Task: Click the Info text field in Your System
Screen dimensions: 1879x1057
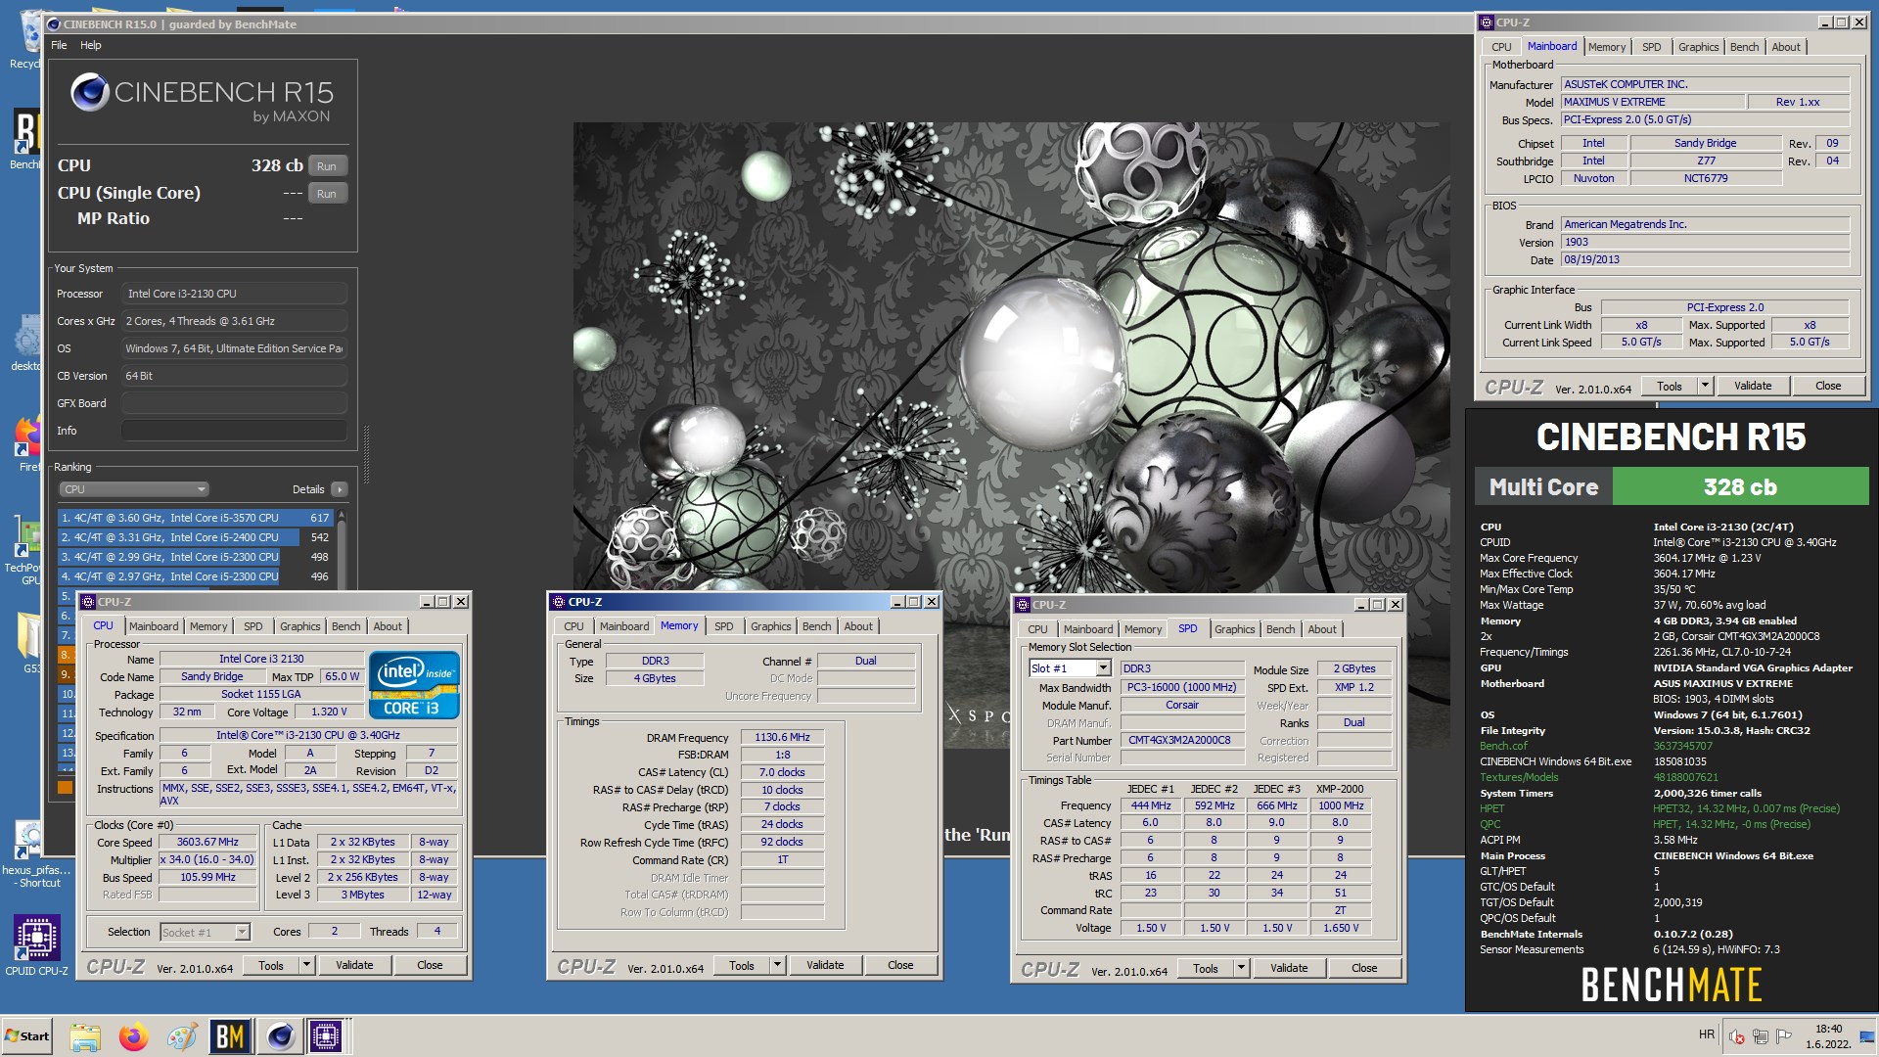Action: (234, 431)
